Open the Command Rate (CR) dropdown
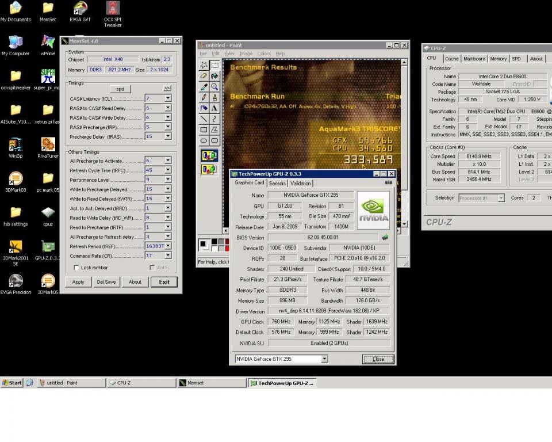Screen dimensions: 552x442 [168, 256]
